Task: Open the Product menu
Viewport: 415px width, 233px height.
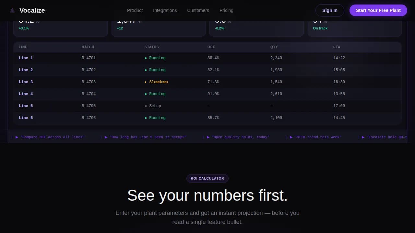Action: point(135,10)
